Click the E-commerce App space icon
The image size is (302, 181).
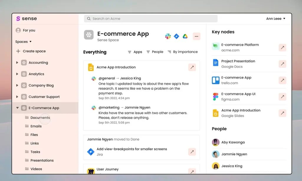tap(89, 35)
